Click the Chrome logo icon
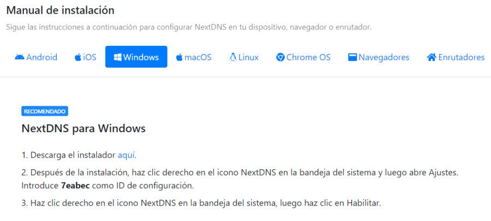Image resolution: width=491 pixels, height=221 pixels. (x=280, y=57)
